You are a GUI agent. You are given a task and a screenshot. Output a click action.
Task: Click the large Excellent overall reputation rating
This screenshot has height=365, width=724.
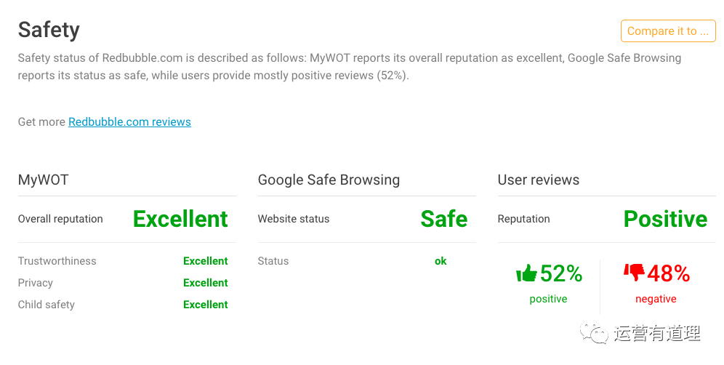click(x=180, y=219)
